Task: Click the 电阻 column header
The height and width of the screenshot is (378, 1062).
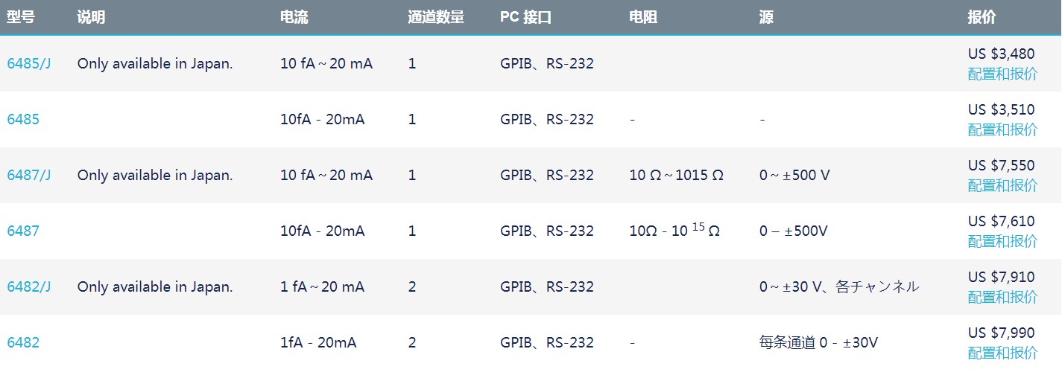Action: click(643, 17)
